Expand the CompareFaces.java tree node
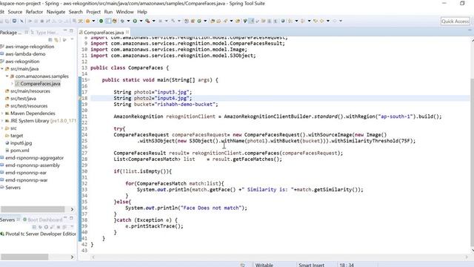This screenshot has width=474, height=267. tap(12, 84)
